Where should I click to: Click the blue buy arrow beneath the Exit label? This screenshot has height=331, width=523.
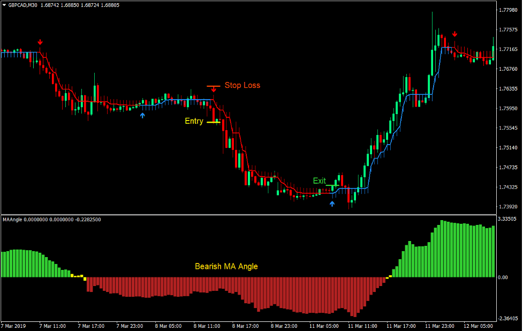tap(332, 203)
